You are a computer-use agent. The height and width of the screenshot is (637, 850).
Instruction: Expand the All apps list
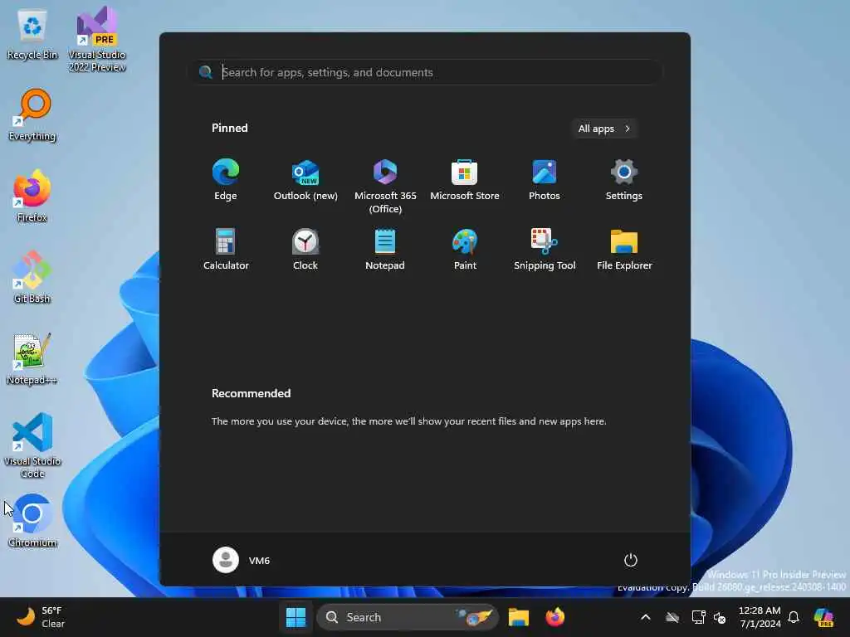(604, 129)
